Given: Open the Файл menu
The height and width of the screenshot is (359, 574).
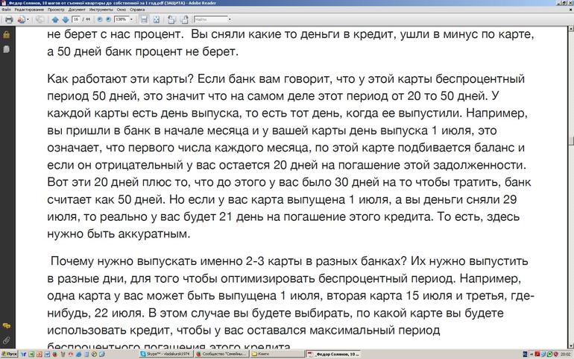Looking at the screenshot, I should (6, 11).
